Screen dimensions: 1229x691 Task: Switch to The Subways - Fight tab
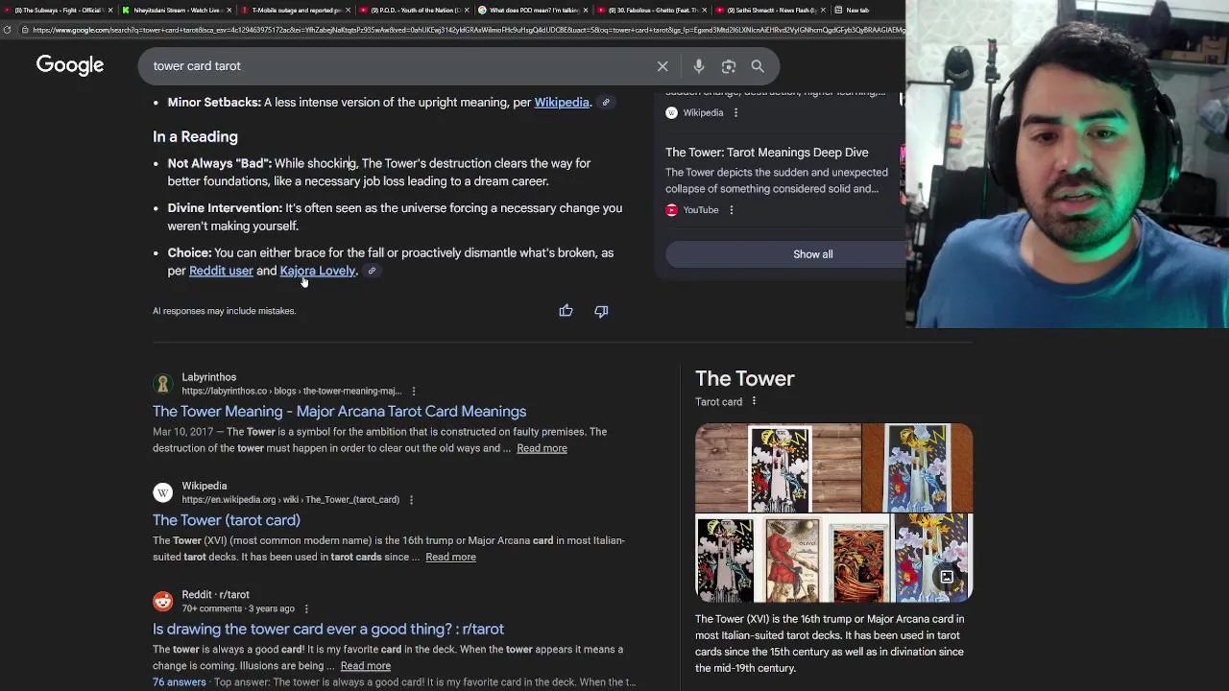click(x=58, y=10)
